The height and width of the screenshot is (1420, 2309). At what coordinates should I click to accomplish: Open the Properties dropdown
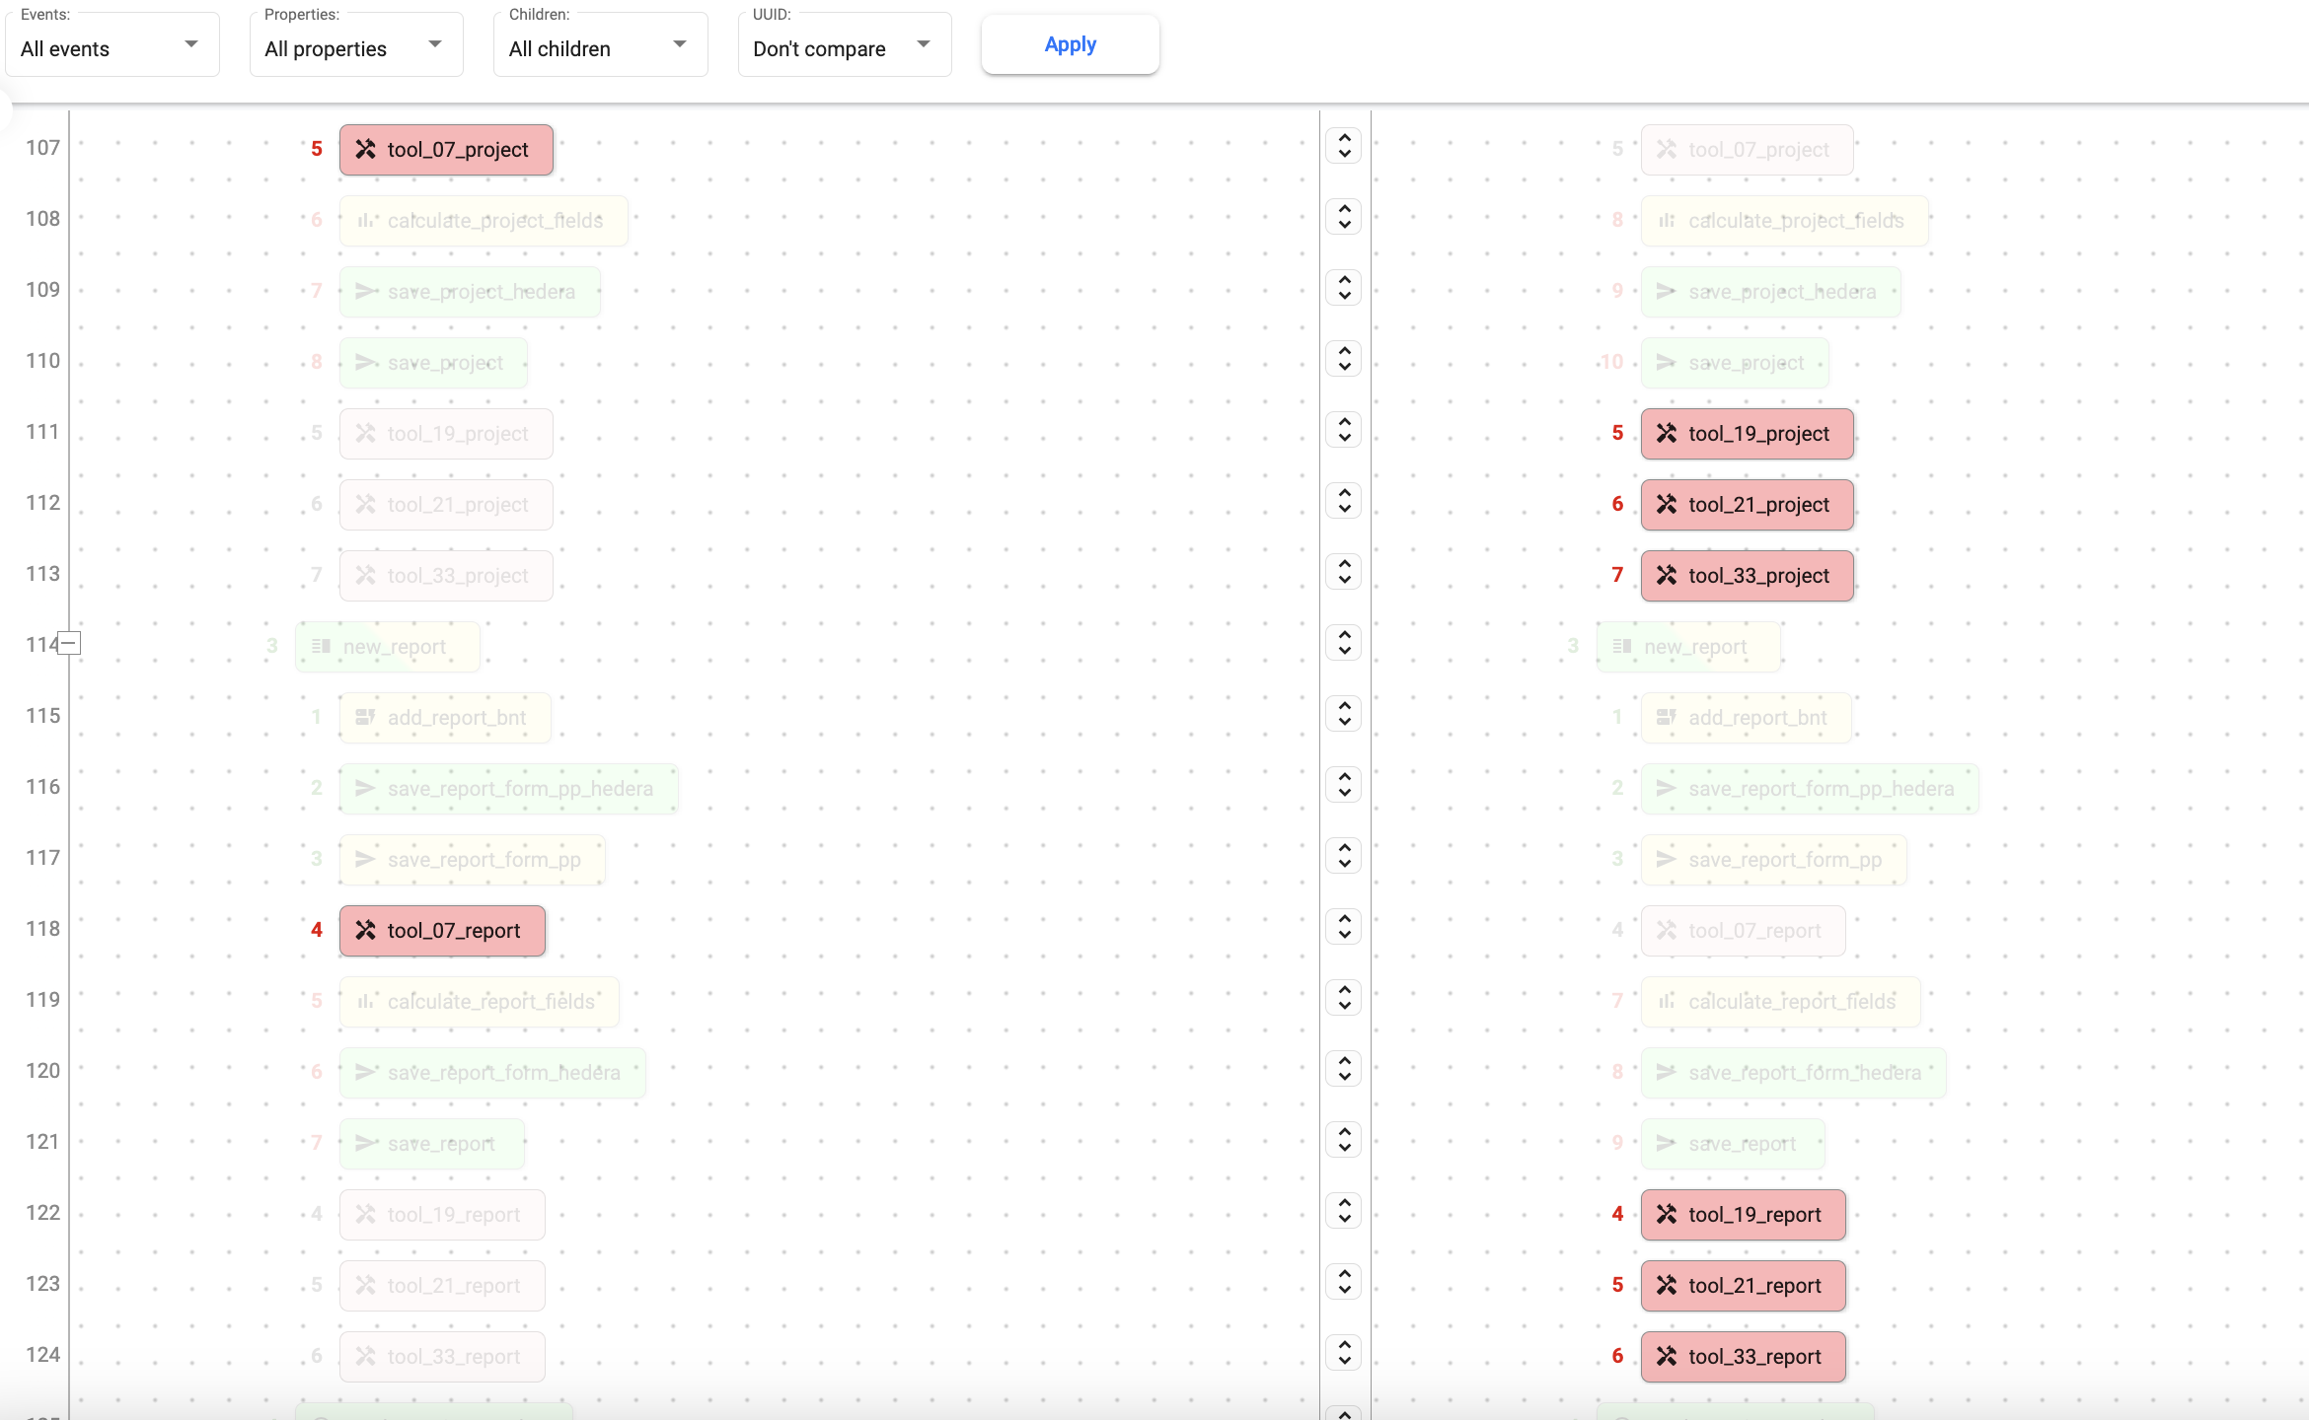pos(355,45)
